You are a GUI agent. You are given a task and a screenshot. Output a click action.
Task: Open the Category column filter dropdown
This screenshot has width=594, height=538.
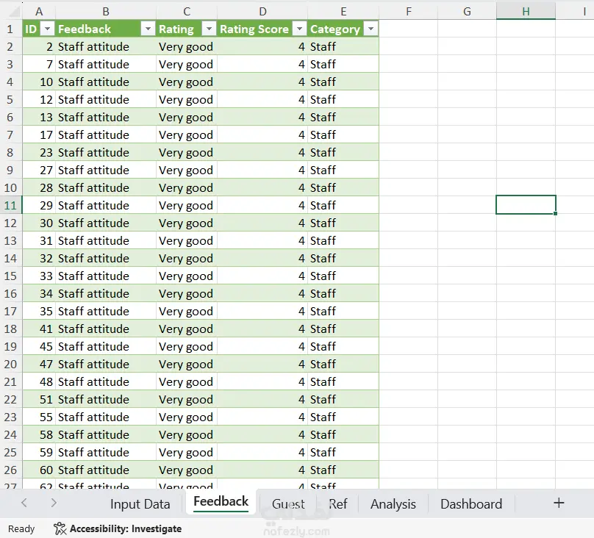pyautogui.click(x=371, y=29)
